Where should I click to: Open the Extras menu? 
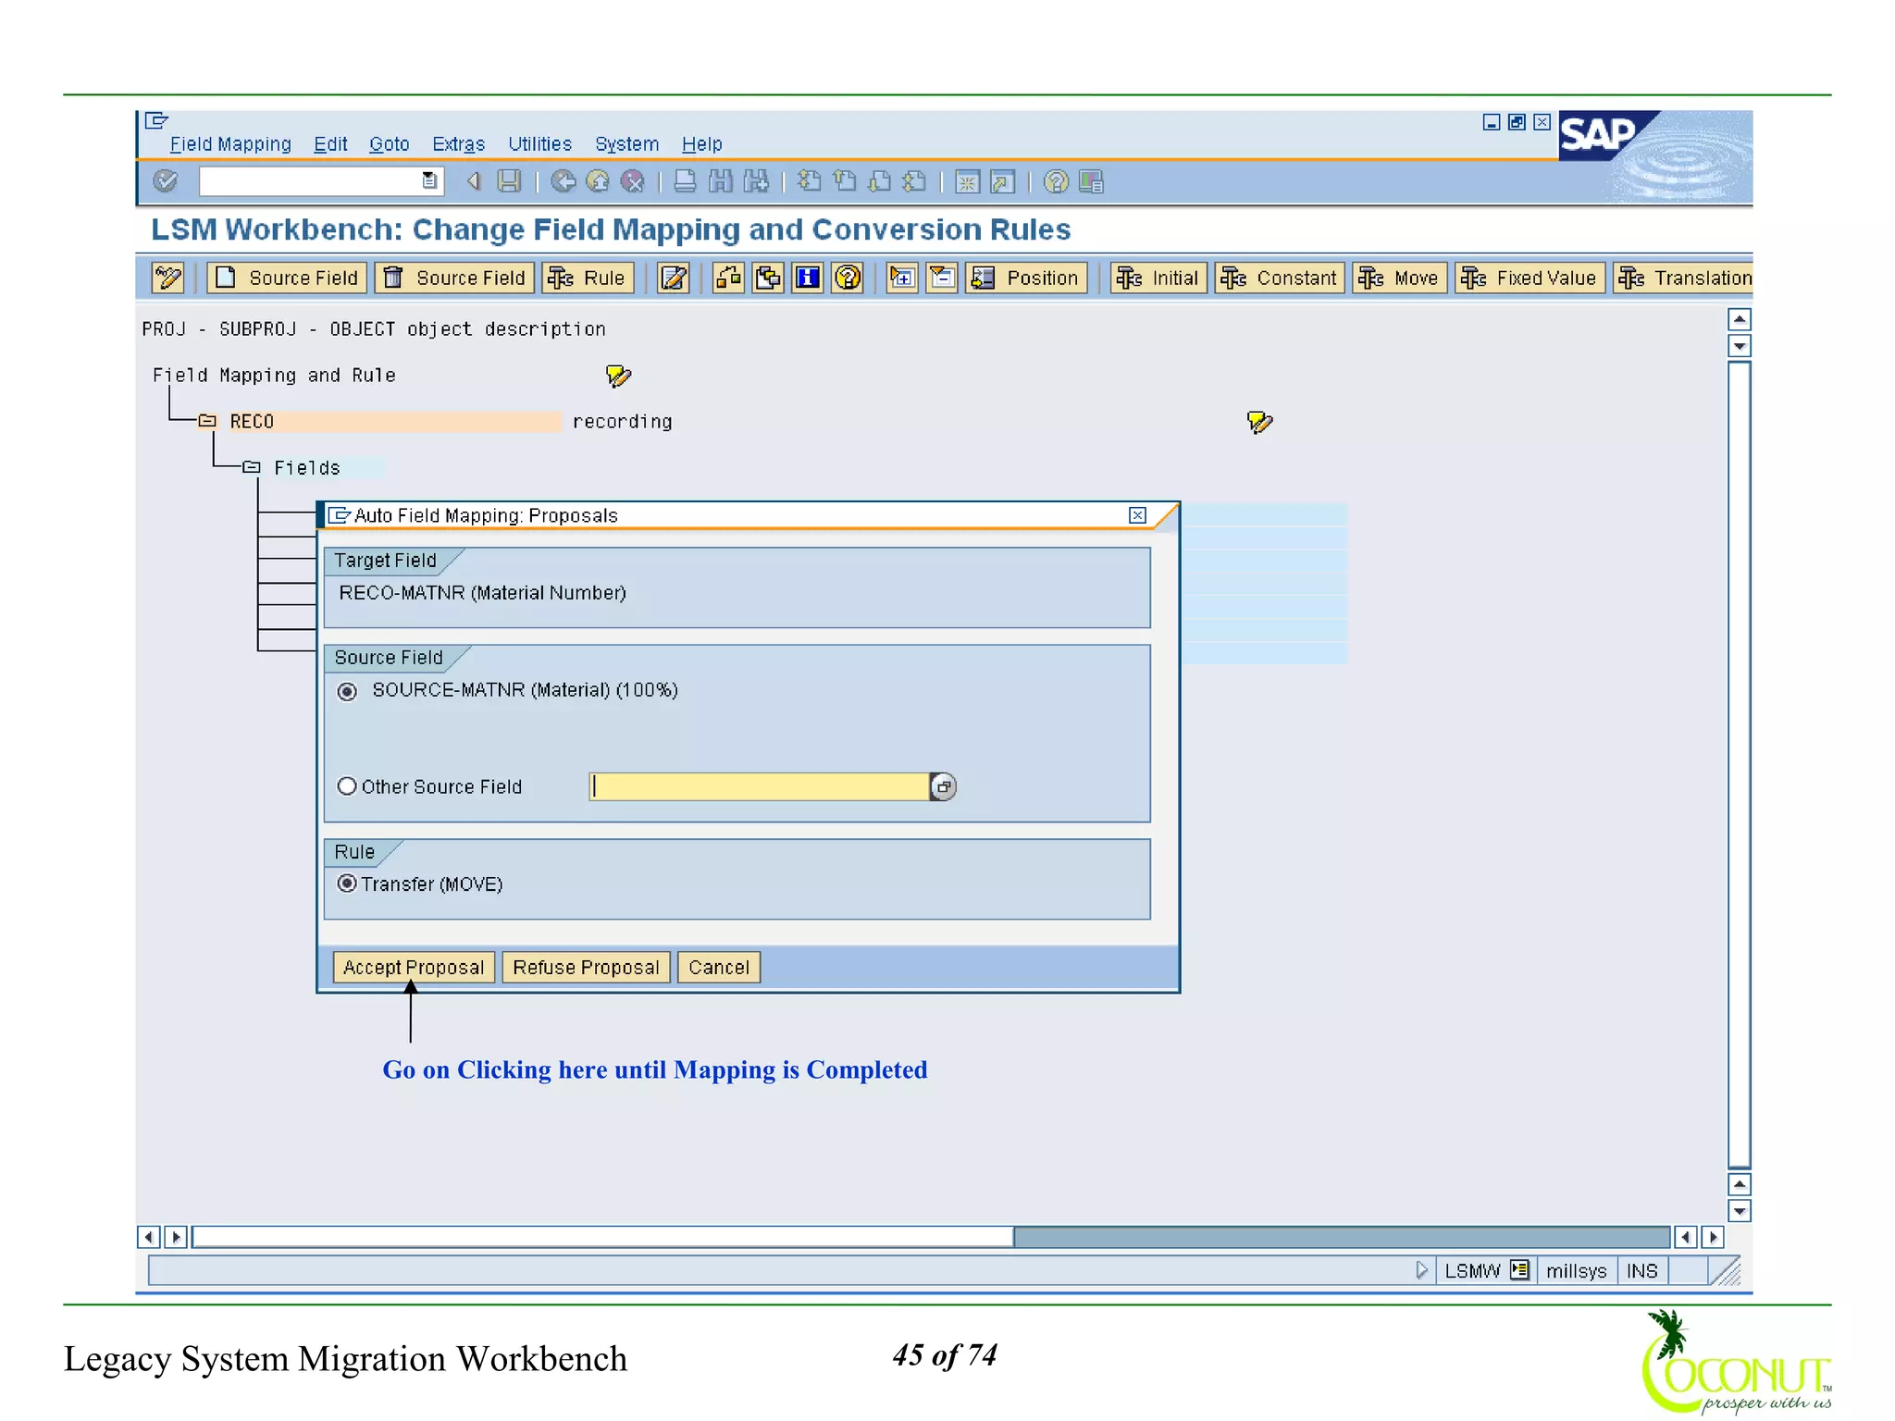458,144
